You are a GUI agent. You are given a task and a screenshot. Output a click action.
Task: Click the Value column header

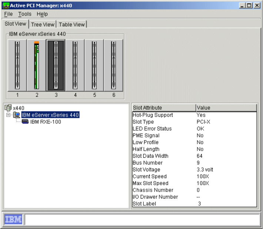click(x=226, y=108)
